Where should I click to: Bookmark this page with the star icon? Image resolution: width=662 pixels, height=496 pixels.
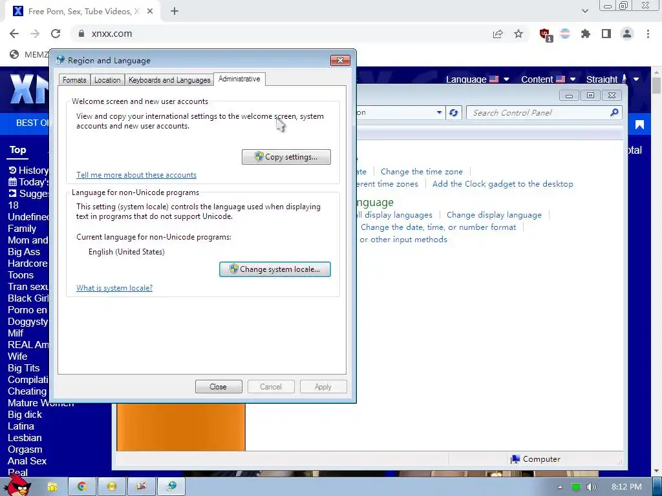(518, 34)
